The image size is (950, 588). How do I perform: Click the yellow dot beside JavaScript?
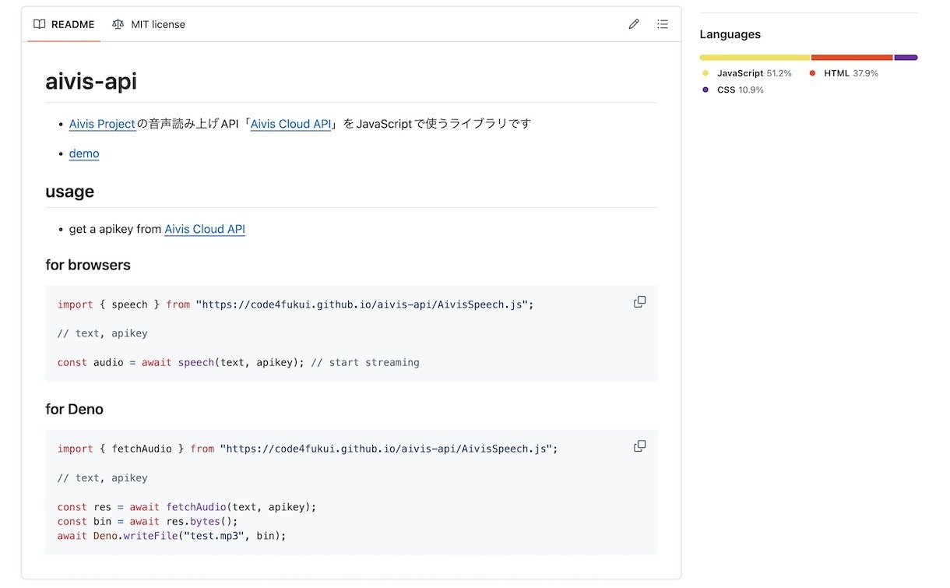(705, 73)
